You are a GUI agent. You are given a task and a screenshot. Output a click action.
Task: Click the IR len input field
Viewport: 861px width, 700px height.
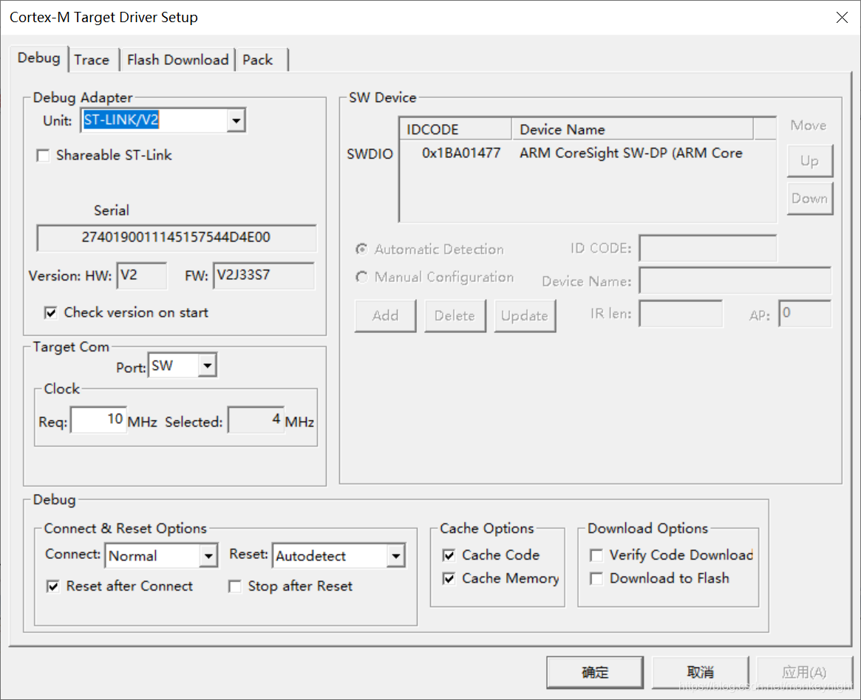681,314
